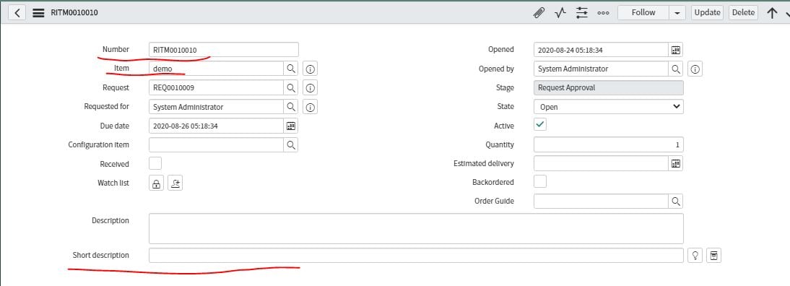Expand the Follow dropdown arrow
This screenshot has width=790, height=286.
tap(677, 12)
